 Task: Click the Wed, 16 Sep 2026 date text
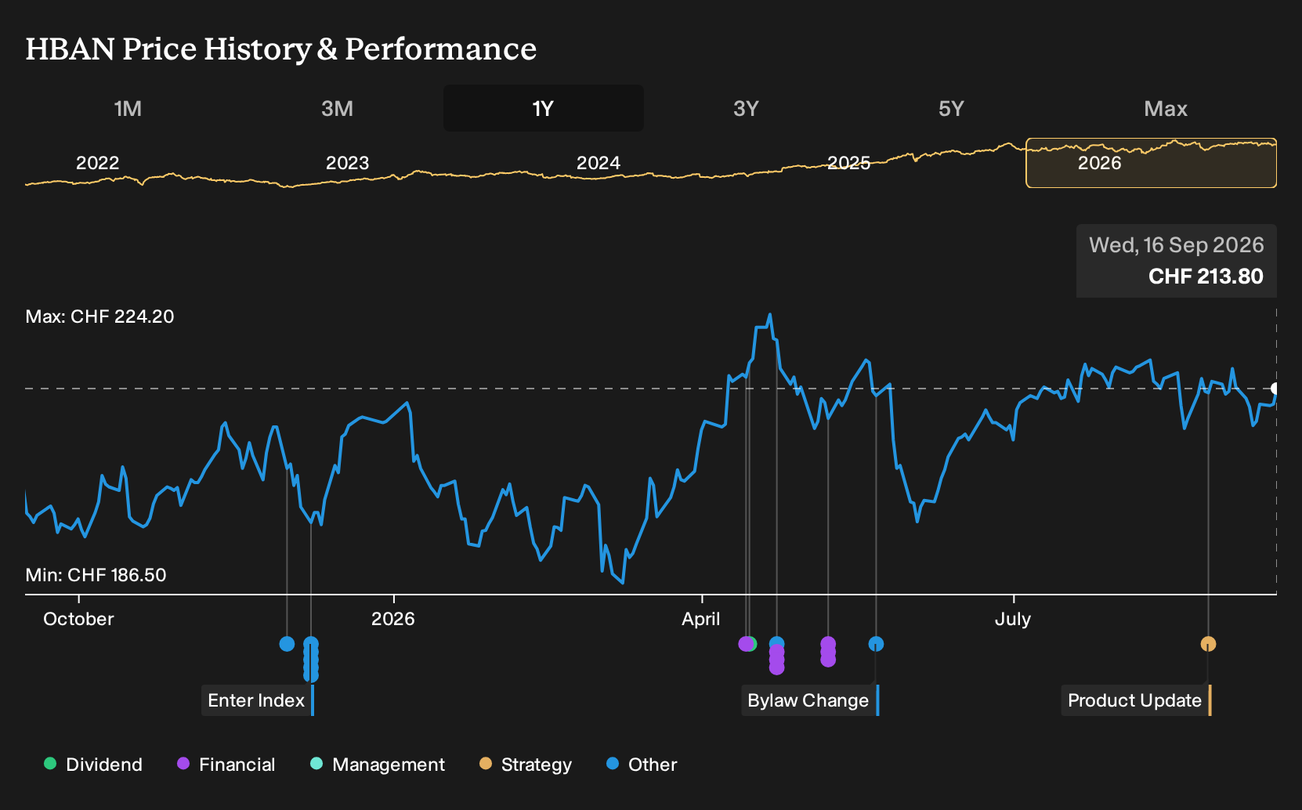coord(1177,245)
